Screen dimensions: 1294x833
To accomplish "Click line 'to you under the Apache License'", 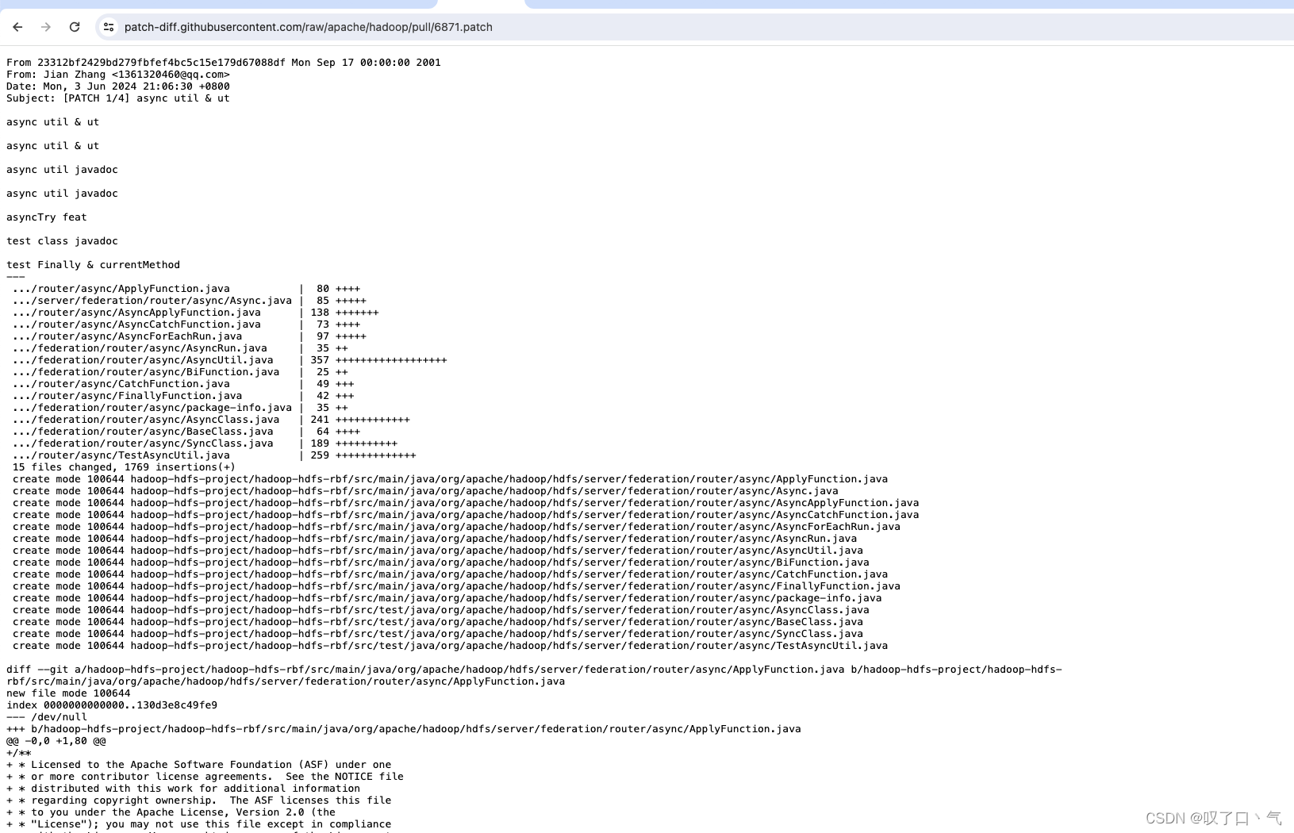I will pos(171,812).
